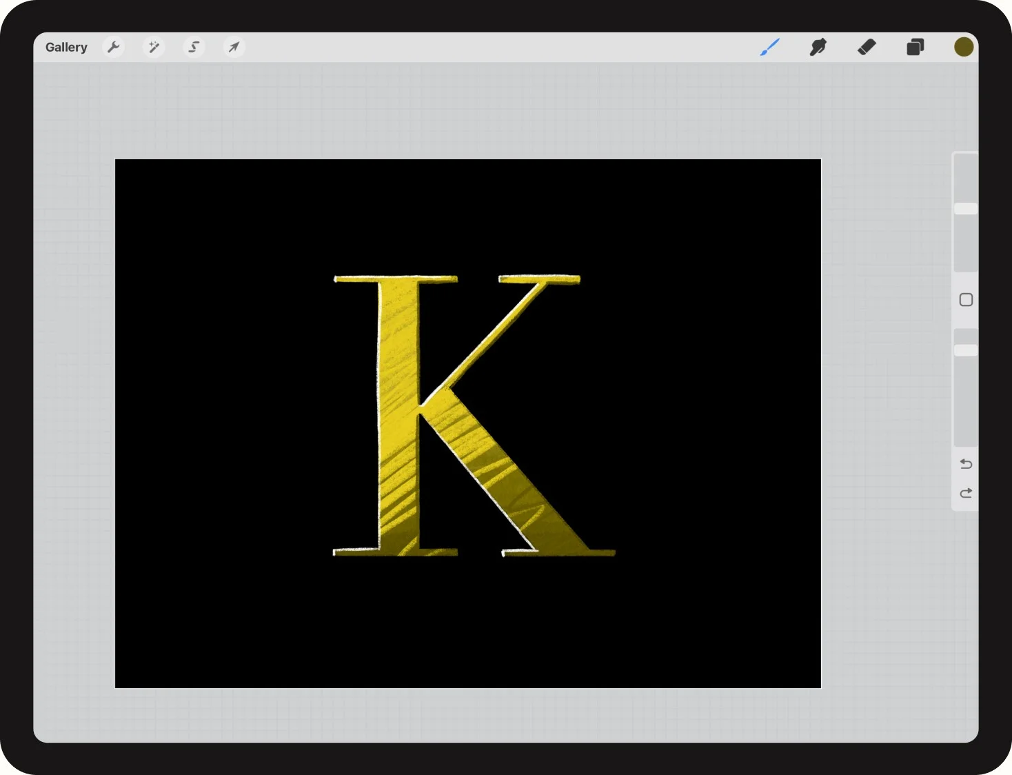Click the brush opacity slider handle

coord(965,350)
